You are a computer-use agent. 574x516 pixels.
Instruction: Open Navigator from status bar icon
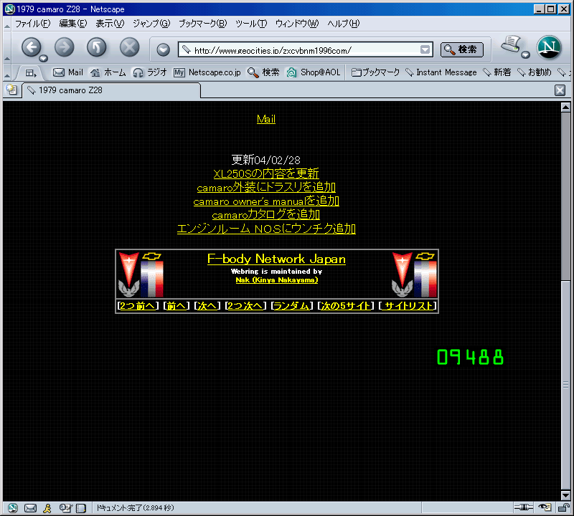(x=12, y=508)
